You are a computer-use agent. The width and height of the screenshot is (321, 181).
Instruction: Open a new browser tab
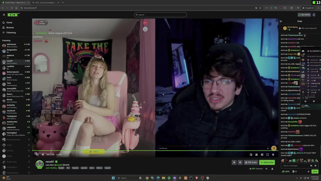pos(63,3)
